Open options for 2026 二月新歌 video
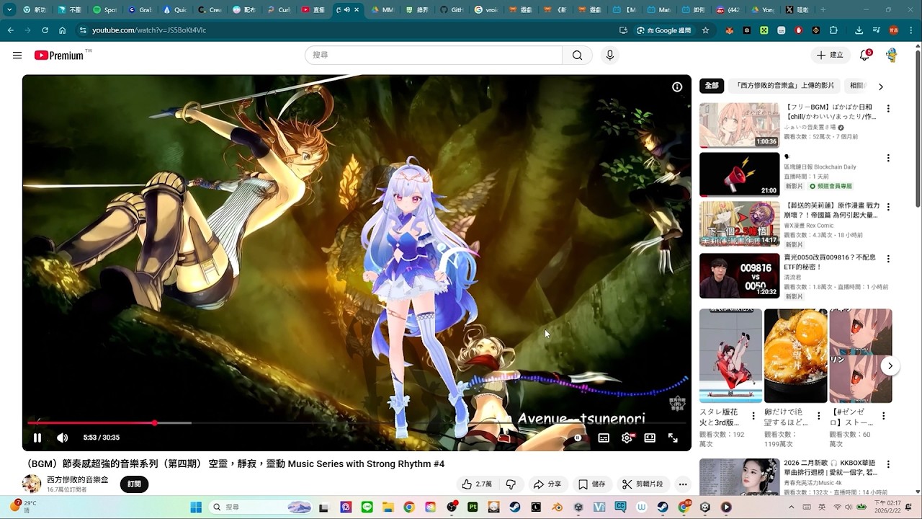 coord(888,465)
